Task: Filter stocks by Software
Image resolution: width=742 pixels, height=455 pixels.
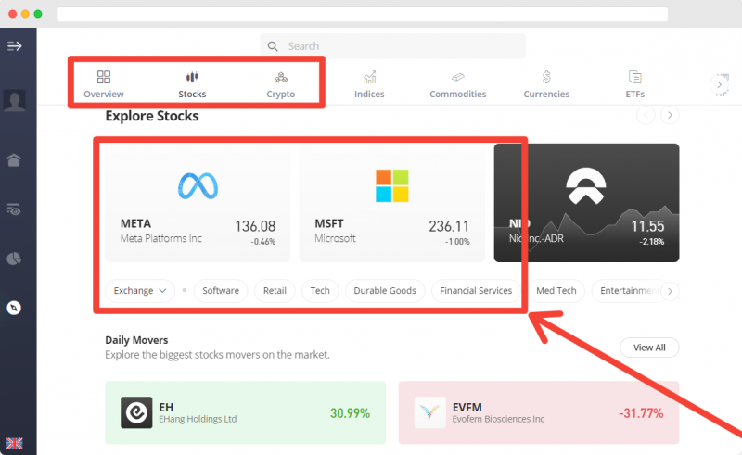Action: (221, 290)
